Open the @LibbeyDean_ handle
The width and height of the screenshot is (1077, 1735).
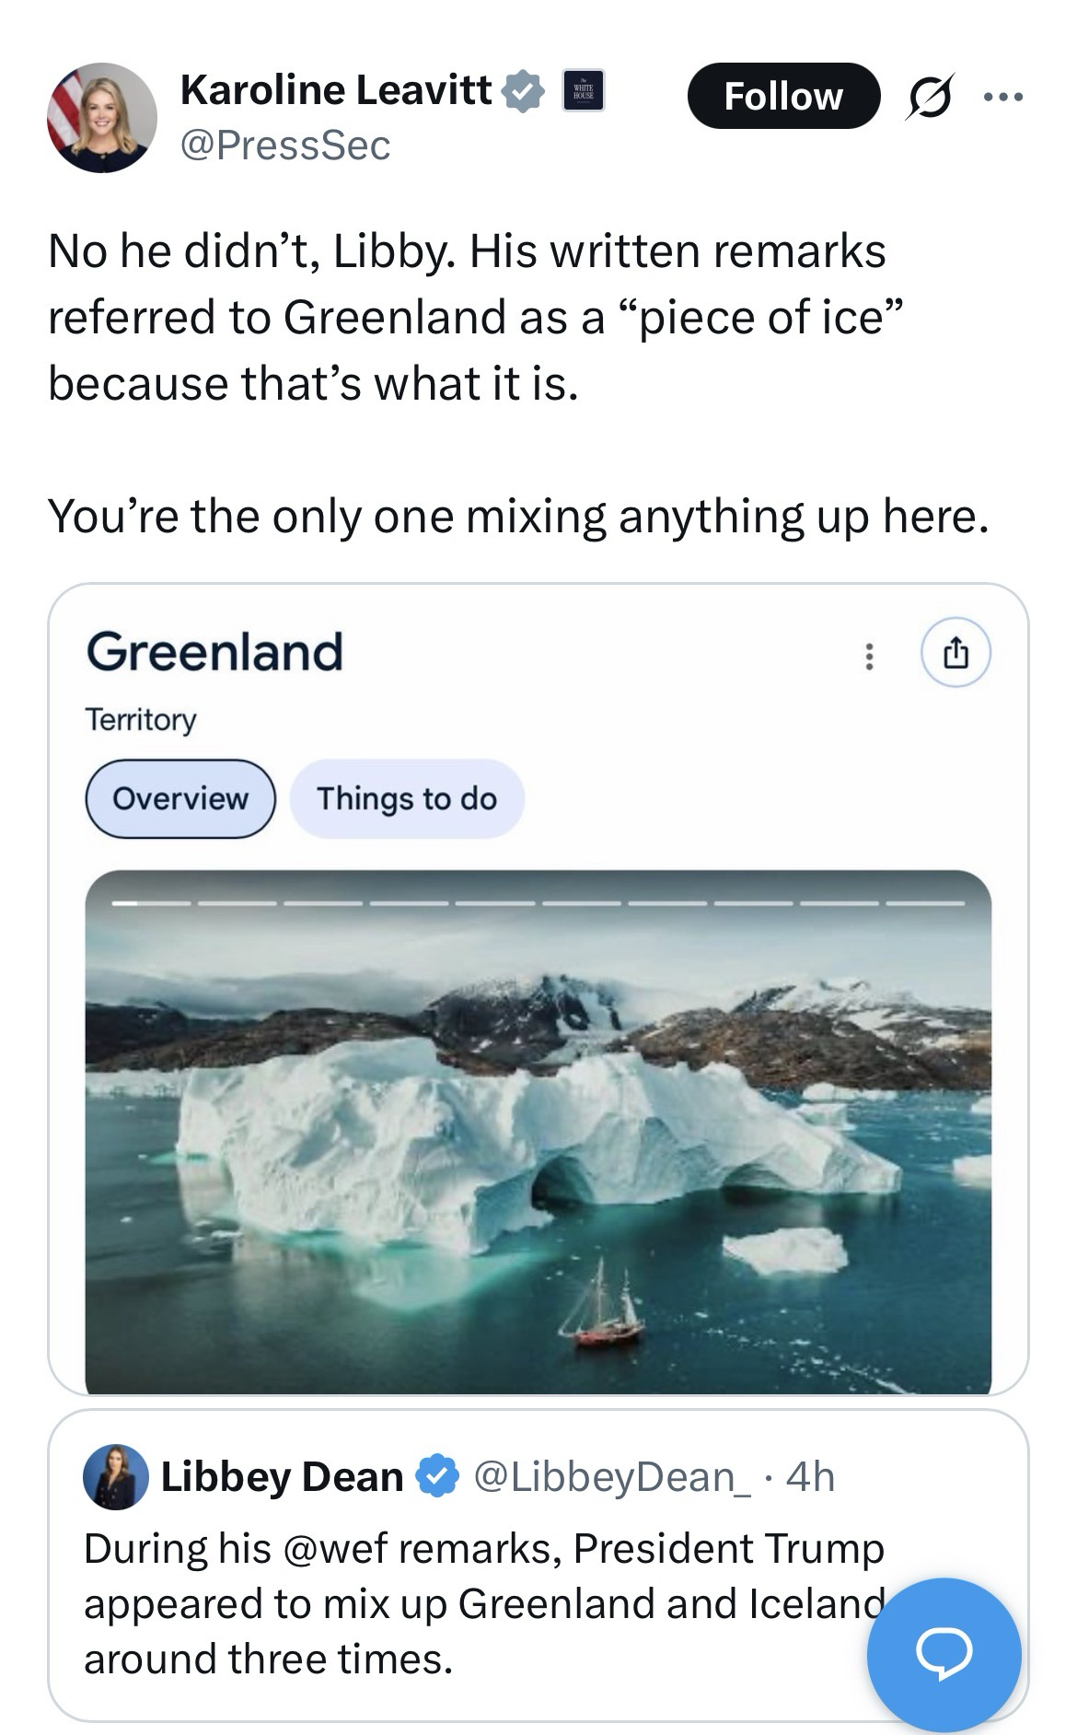click(x=612, y=1476)
